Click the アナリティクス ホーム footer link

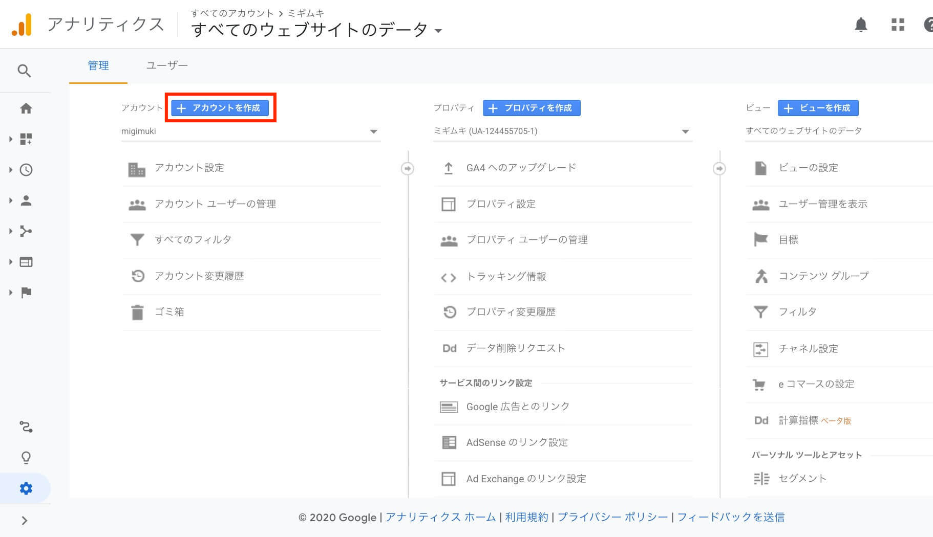click(440, 517)
